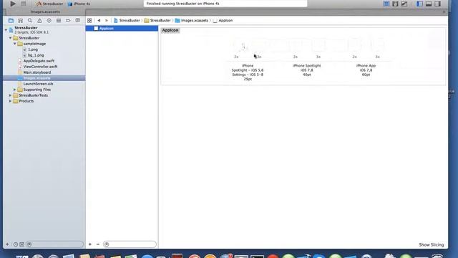
Task: Choose the iPhone 4s run destination
Action: tap(79, 4)
